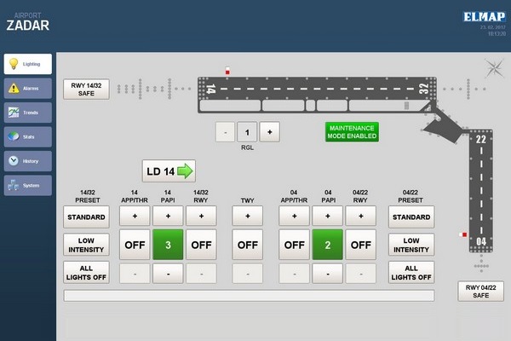The height and width of the screenshot is (341, 511).
Task: Click the LD 14 green arrow button
Action: click(169, 171)
